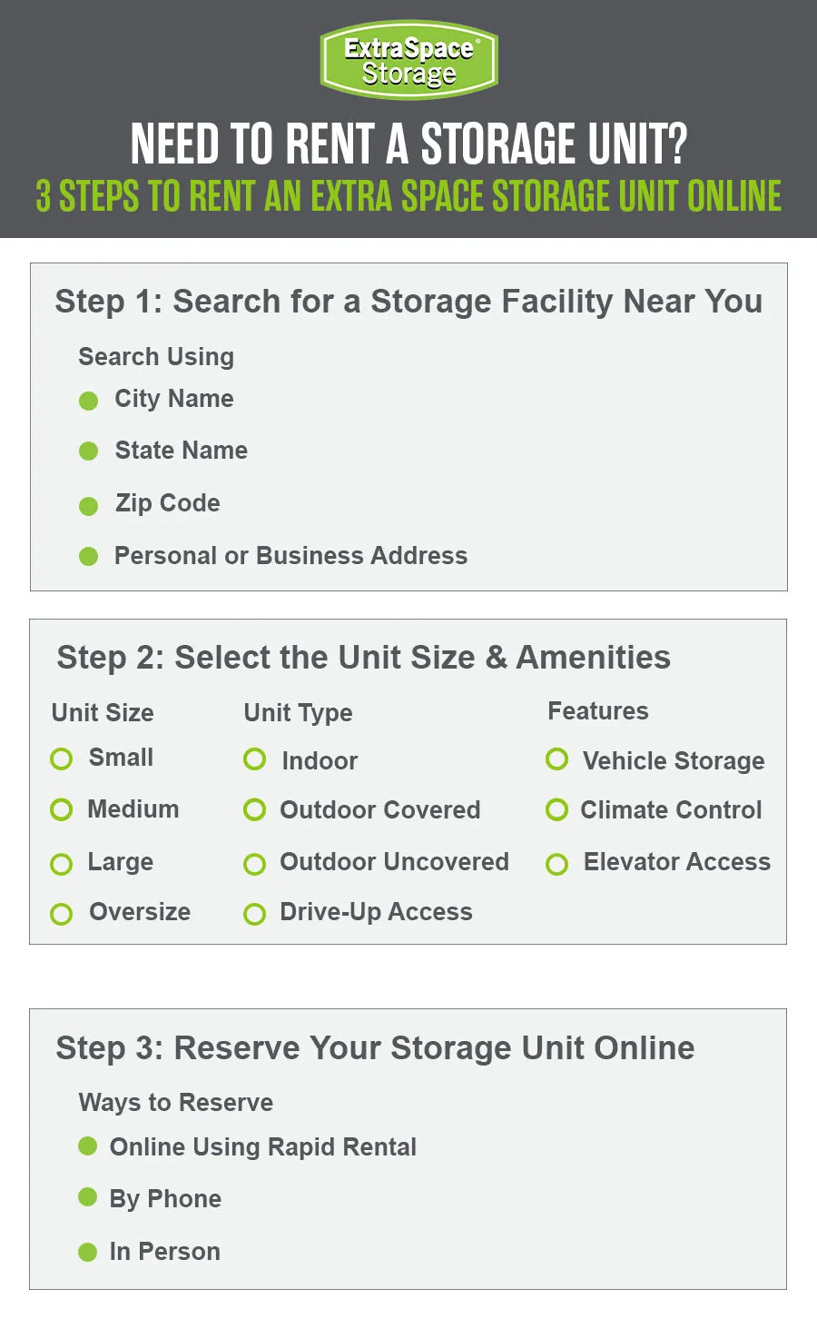Click the State Name search option

[181, 451]
